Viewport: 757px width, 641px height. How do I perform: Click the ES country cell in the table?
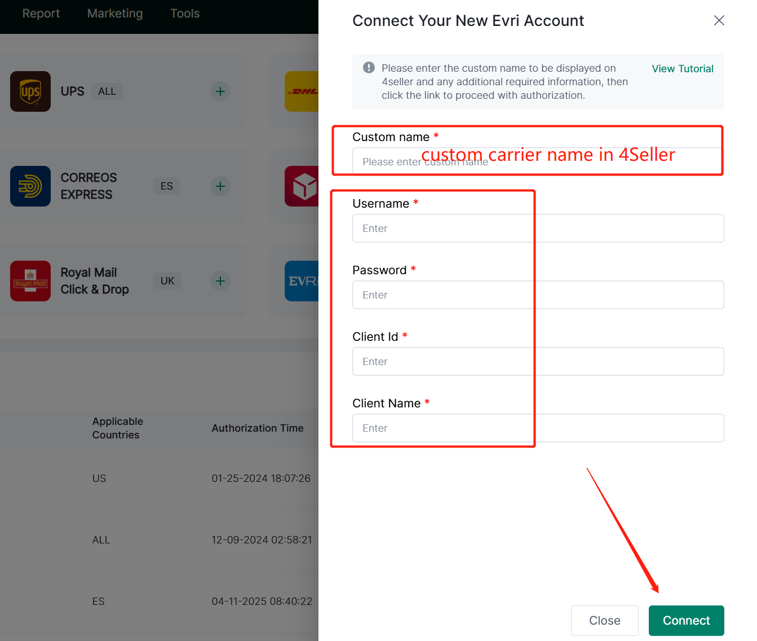click(99, 602)
